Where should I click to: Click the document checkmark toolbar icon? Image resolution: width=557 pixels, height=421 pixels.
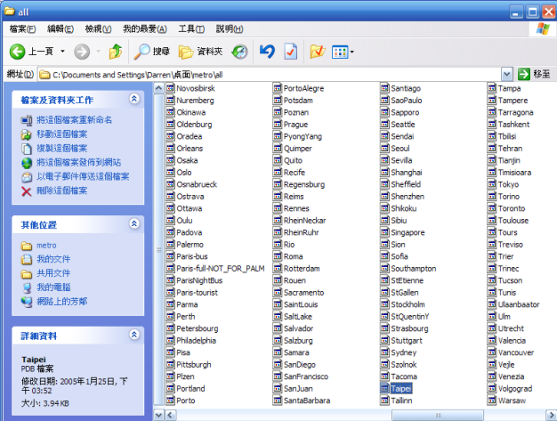(291, 52)
